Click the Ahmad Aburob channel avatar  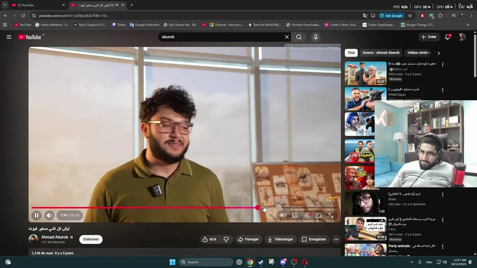tap(34, 239)
